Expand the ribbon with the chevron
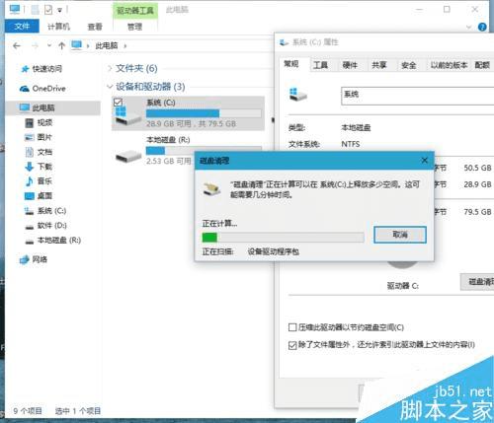Screen dimensions: 494x423 tap(469, 27)
